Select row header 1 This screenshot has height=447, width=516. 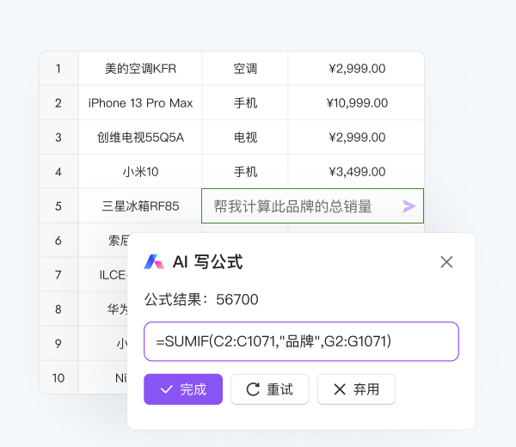tap(58, 69)
